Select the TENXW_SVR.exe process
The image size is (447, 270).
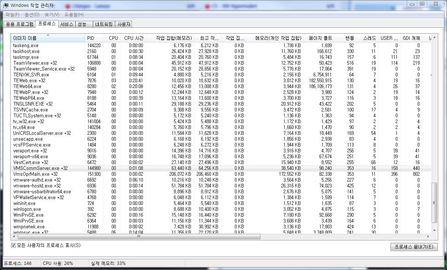[222, 75]
